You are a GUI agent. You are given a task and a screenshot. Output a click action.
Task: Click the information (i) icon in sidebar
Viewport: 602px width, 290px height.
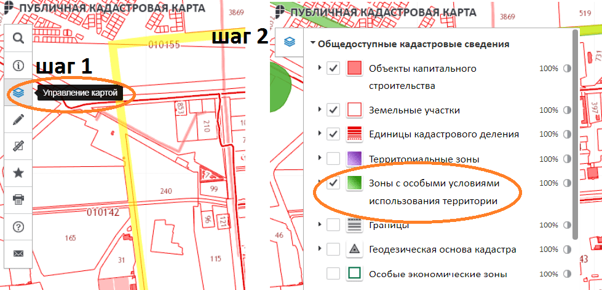pos(18,65)
